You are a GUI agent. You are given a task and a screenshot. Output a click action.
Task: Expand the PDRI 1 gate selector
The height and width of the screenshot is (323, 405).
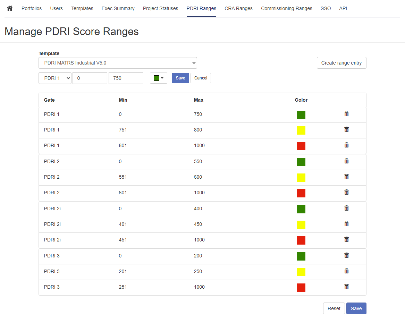tap(55, 78)
